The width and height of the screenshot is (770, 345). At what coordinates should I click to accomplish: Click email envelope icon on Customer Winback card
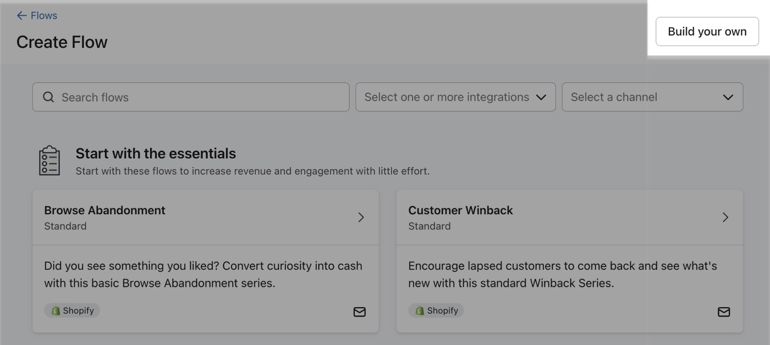(x=724, y=312)
